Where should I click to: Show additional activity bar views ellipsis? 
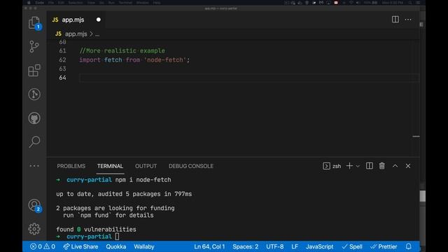point(34,166)
